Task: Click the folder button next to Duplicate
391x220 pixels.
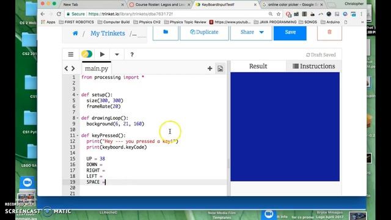Action: (166, 32)
